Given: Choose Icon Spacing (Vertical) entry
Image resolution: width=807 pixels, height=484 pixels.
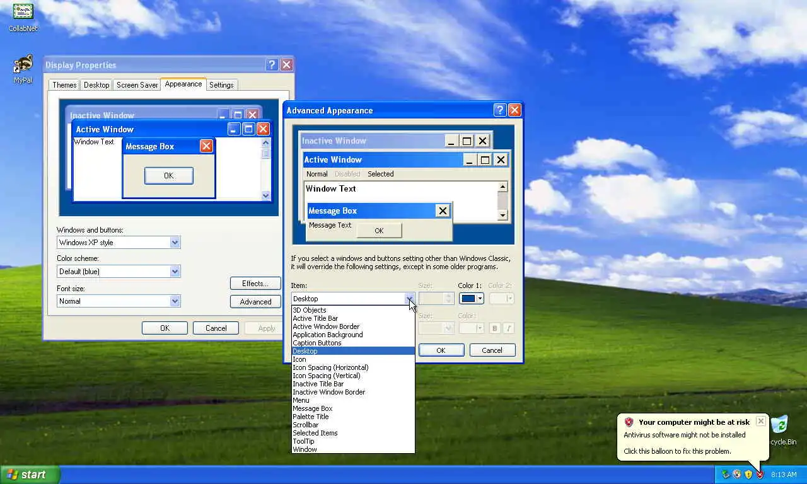Looking at the screenshot, I should [353, 376].
